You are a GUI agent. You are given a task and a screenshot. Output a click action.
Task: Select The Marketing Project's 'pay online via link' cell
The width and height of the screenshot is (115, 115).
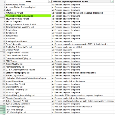click(82, 107)
